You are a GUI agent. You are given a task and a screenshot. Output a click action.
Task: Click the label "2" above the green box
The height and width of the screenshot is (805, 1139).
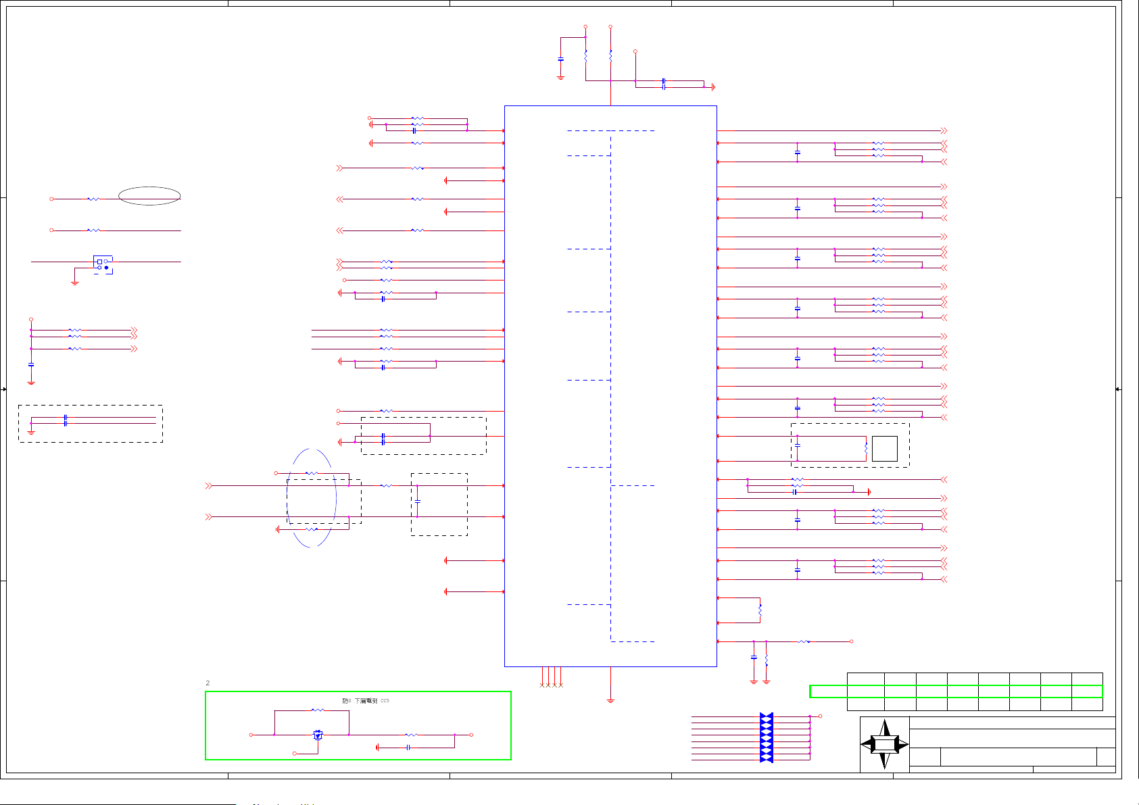tap(208, 683)
